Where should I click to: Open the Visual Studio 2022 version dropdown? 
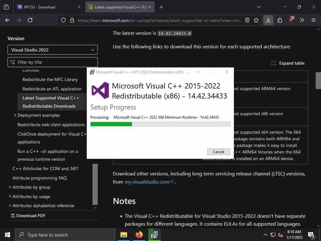(x=53, y=50)
